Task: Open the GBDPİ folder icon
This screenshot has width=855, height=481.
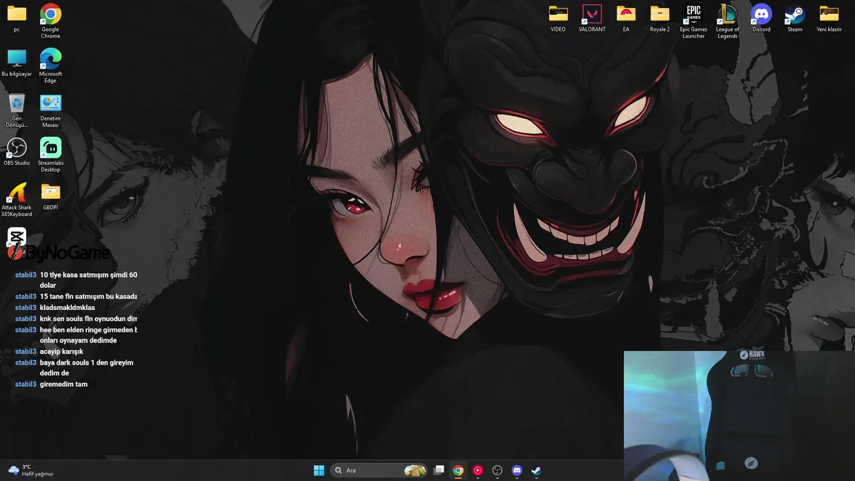Action: point(51,196)
